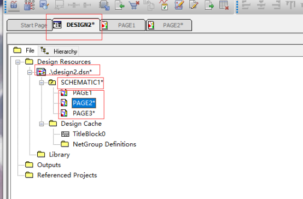The width and height of the screenshot is (303, 199).
Task: Collapse the Design Cache folder
Action: 42,124
